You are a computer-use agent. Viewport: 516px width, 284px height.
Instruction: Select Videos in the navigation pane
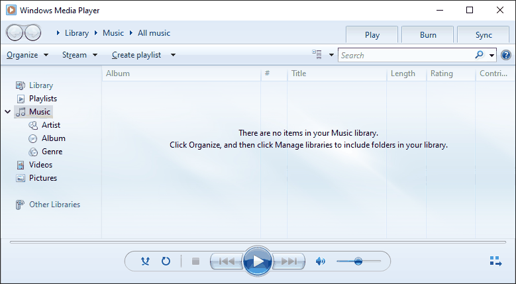point(40,165)
